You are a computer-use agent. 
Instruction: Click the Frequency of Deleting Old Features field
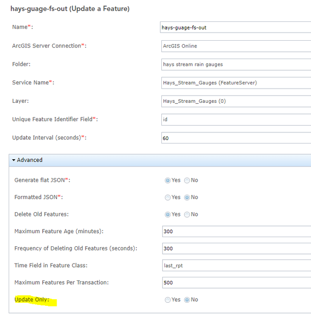coord(235,248)
